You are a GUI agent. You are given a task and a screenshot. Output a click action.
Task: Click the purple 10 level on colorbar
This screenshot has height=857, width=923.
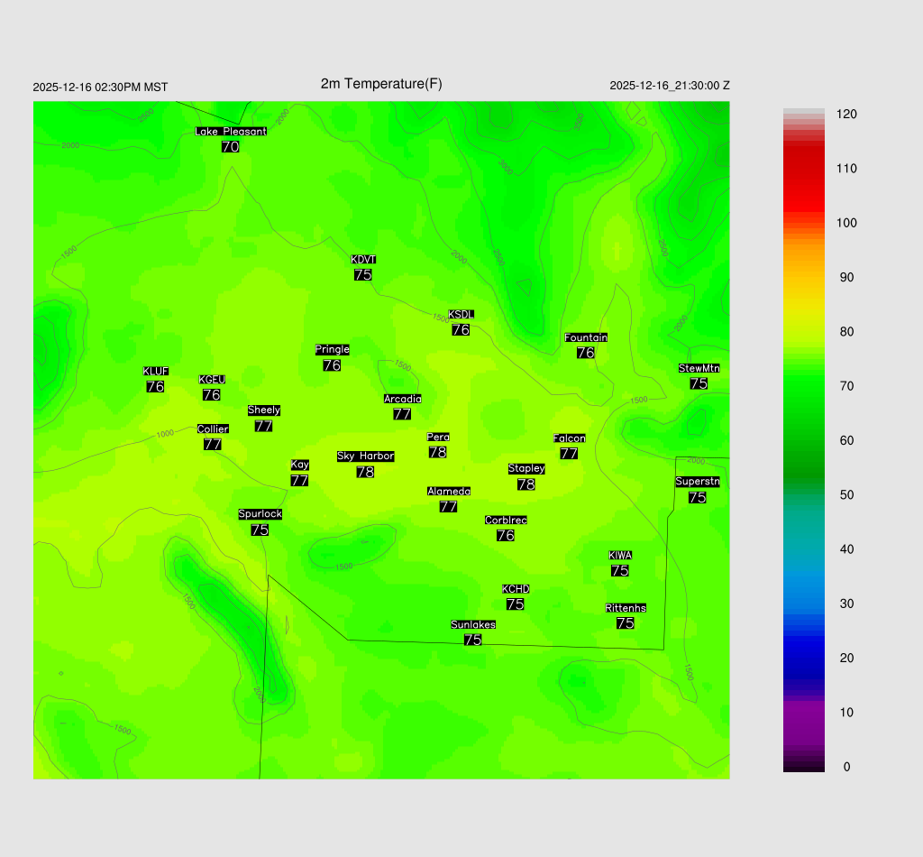point(803,713)
